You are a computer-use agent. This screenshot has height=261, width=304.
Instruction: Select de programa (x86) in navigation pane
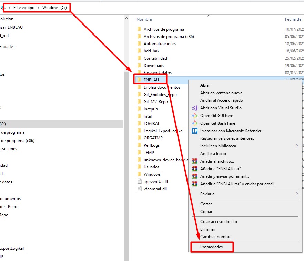click(18, 141)
